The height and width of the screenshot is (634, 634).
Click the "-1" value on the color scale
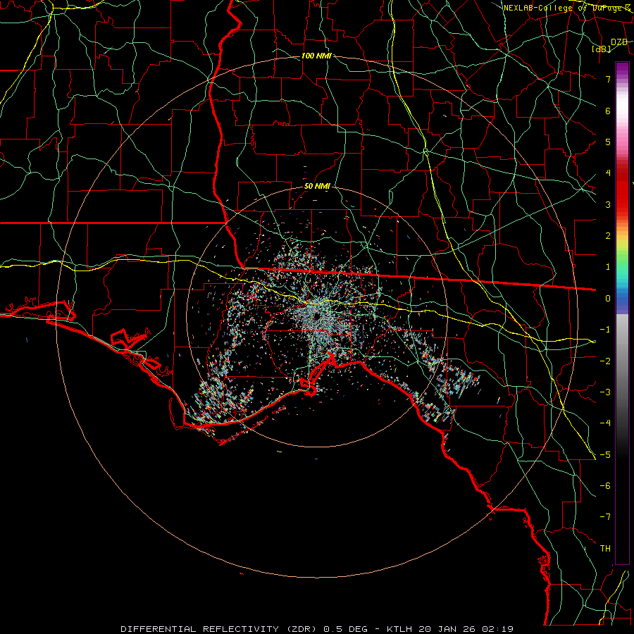point(605,330)
